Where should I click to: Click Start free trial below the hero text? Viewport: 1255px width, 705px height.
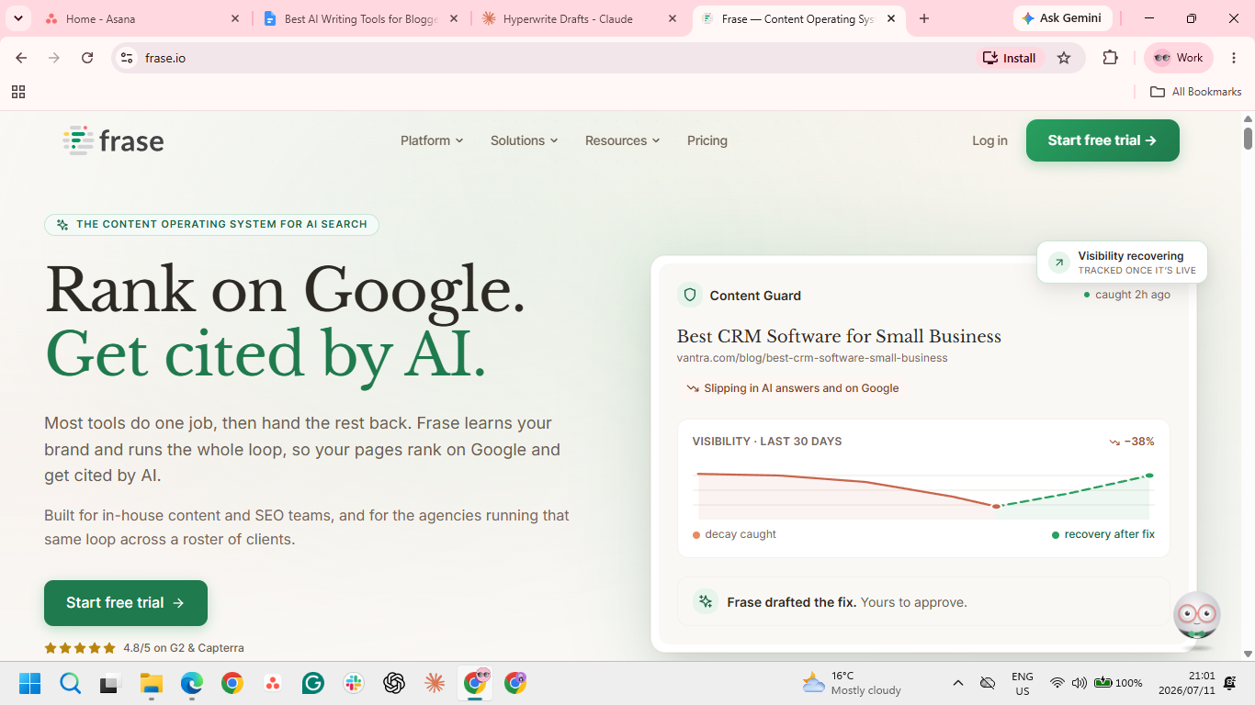(126, 603)
